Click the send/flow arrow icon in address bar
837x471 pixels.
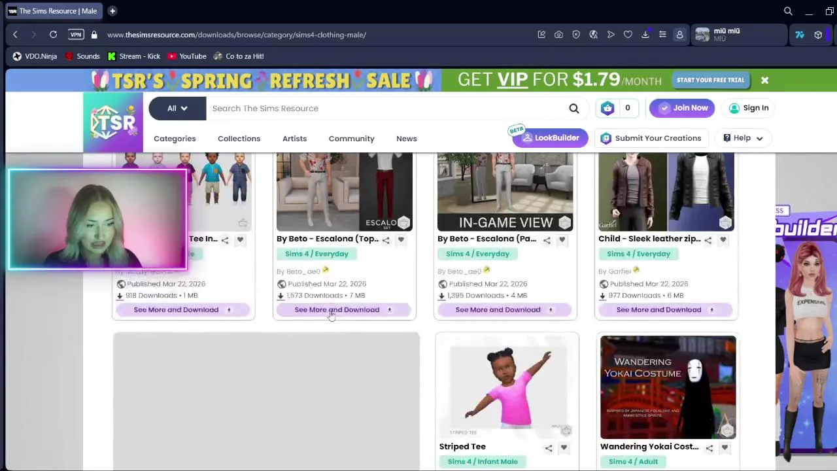click(611, 35)
